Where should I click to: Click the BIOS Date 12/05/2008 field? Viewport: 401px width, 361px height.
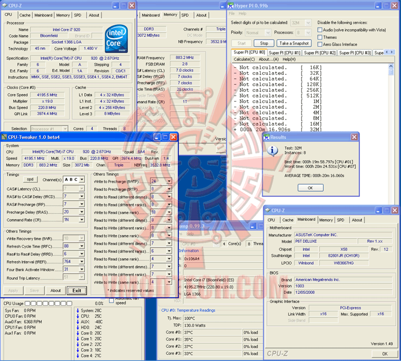click(343, 292)
